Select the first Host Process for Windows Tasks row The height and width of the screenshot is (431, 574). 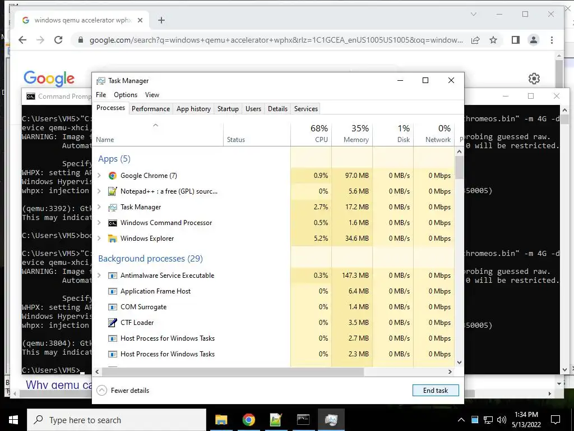274,338
